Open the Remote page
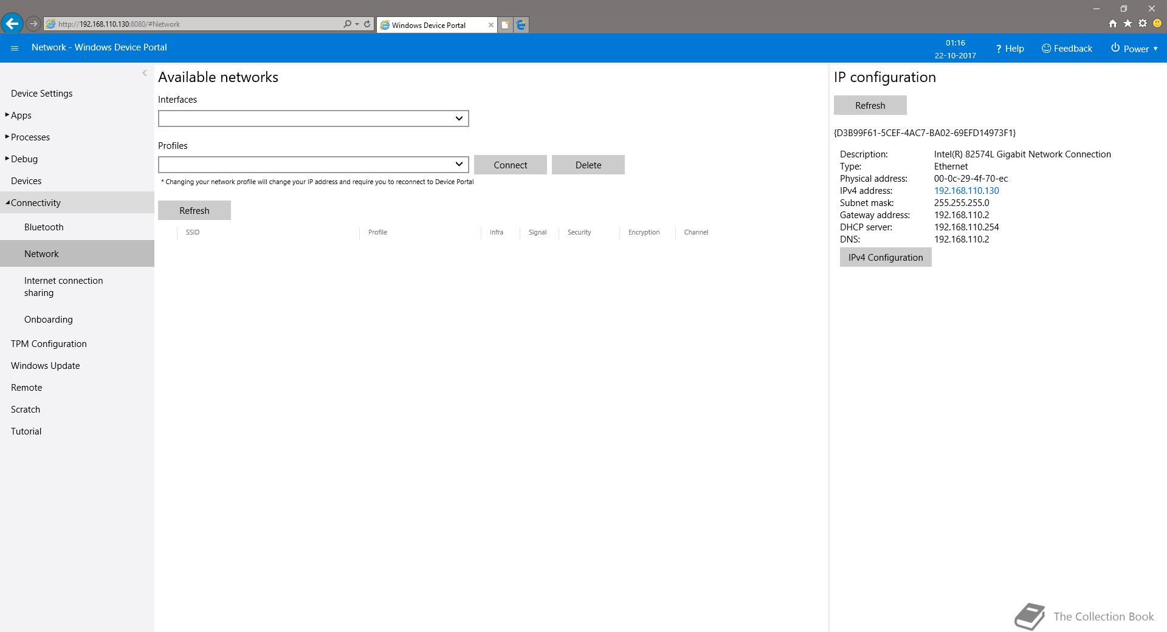This screenshot has width=1167, height=632. point(27,388)
